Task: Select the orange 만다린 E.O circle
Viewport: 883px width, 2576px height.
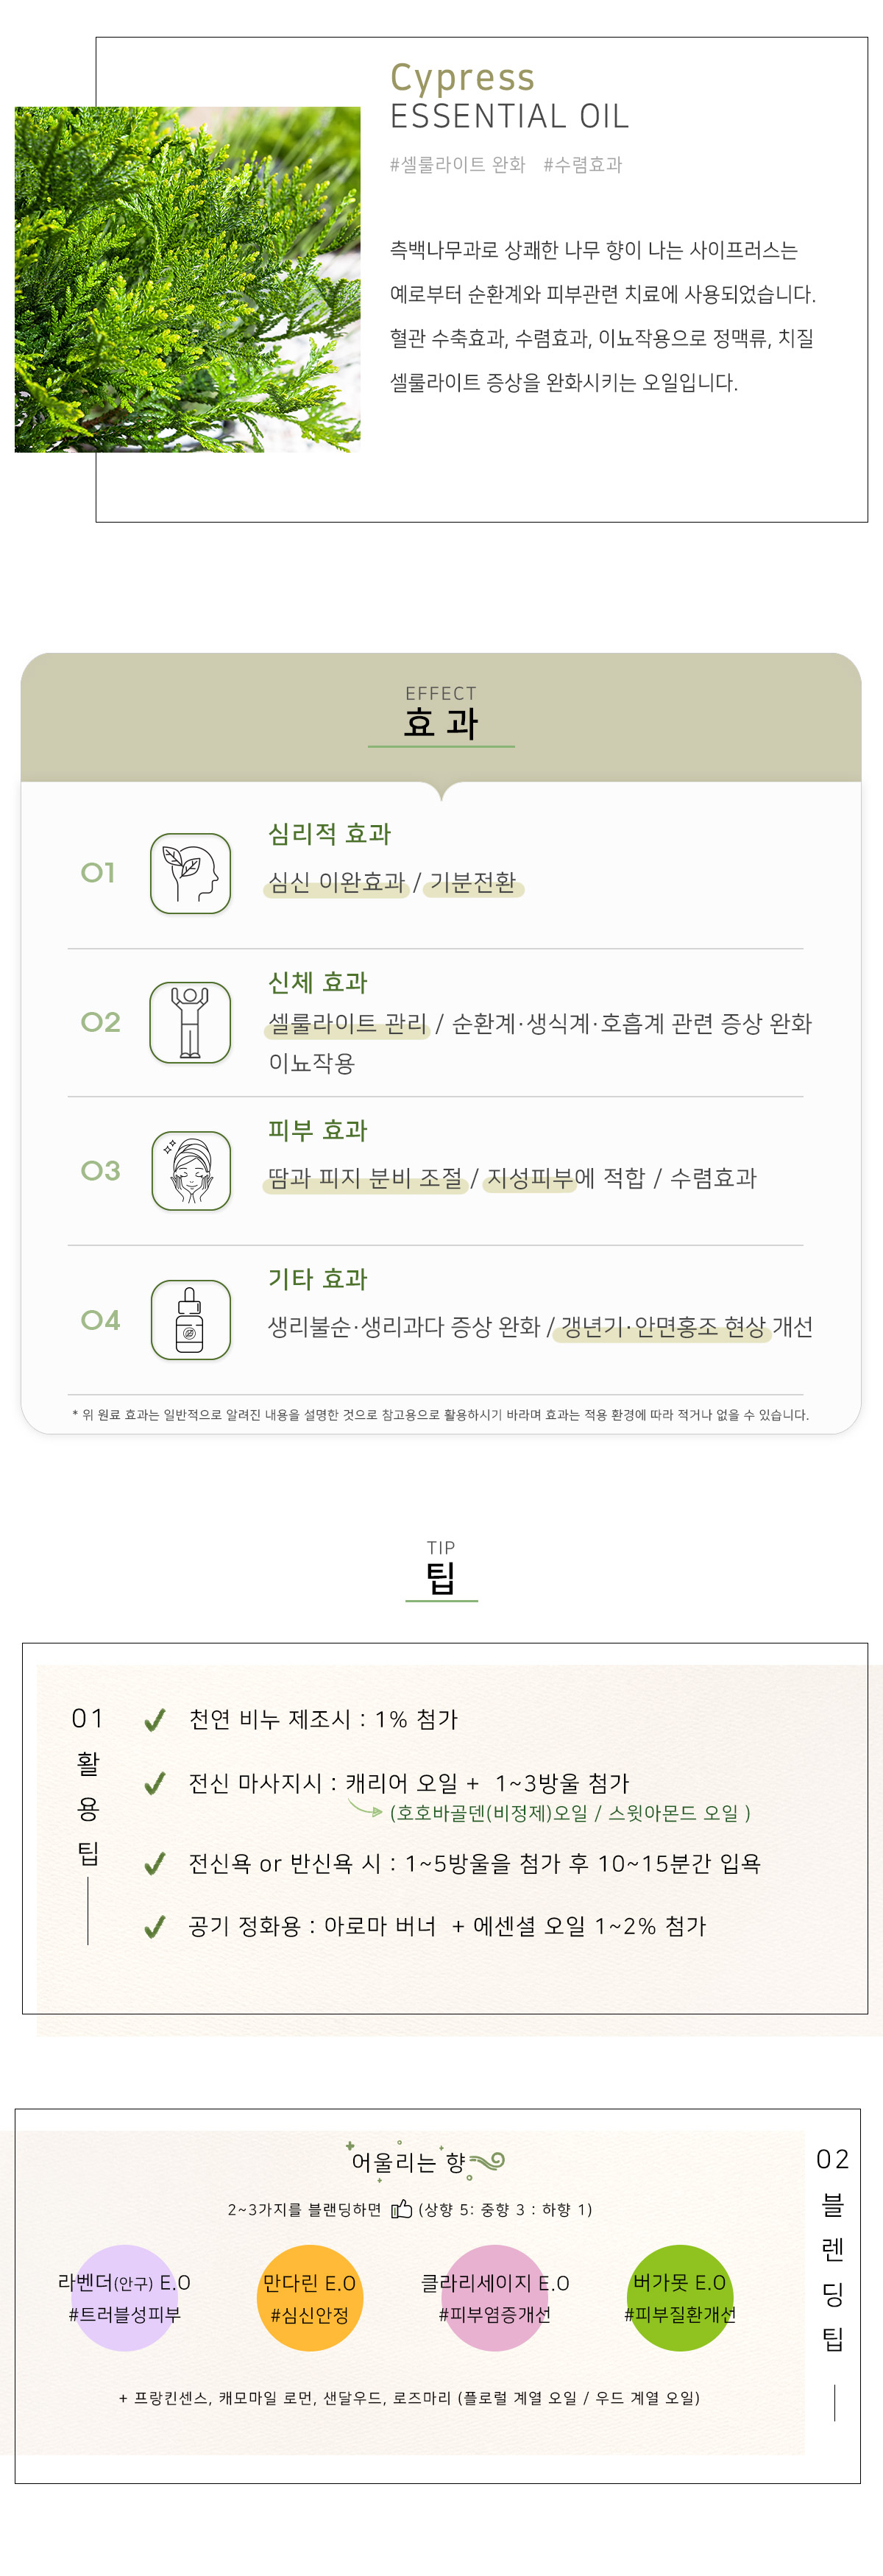Action: [x=309, y=2298]
